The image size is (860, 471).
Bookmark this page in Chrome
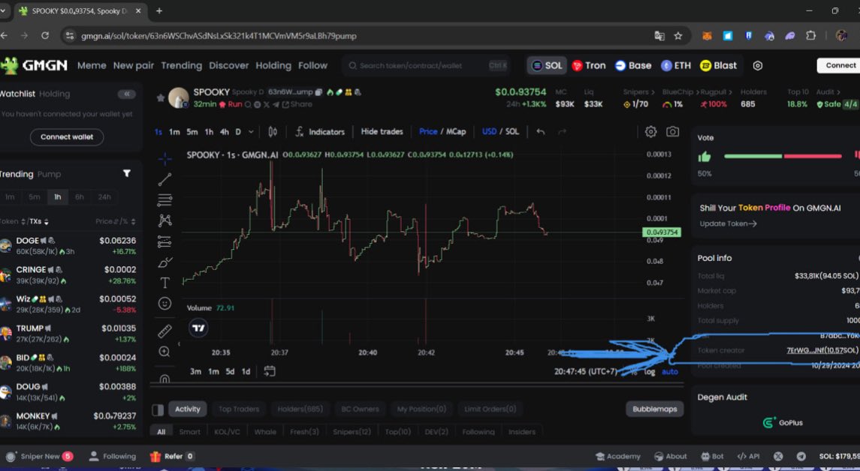click(678, 35)
